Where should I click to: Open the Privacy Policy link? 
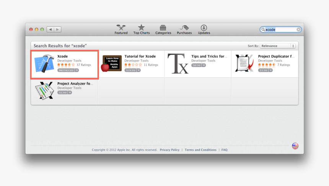pos(169,150)
